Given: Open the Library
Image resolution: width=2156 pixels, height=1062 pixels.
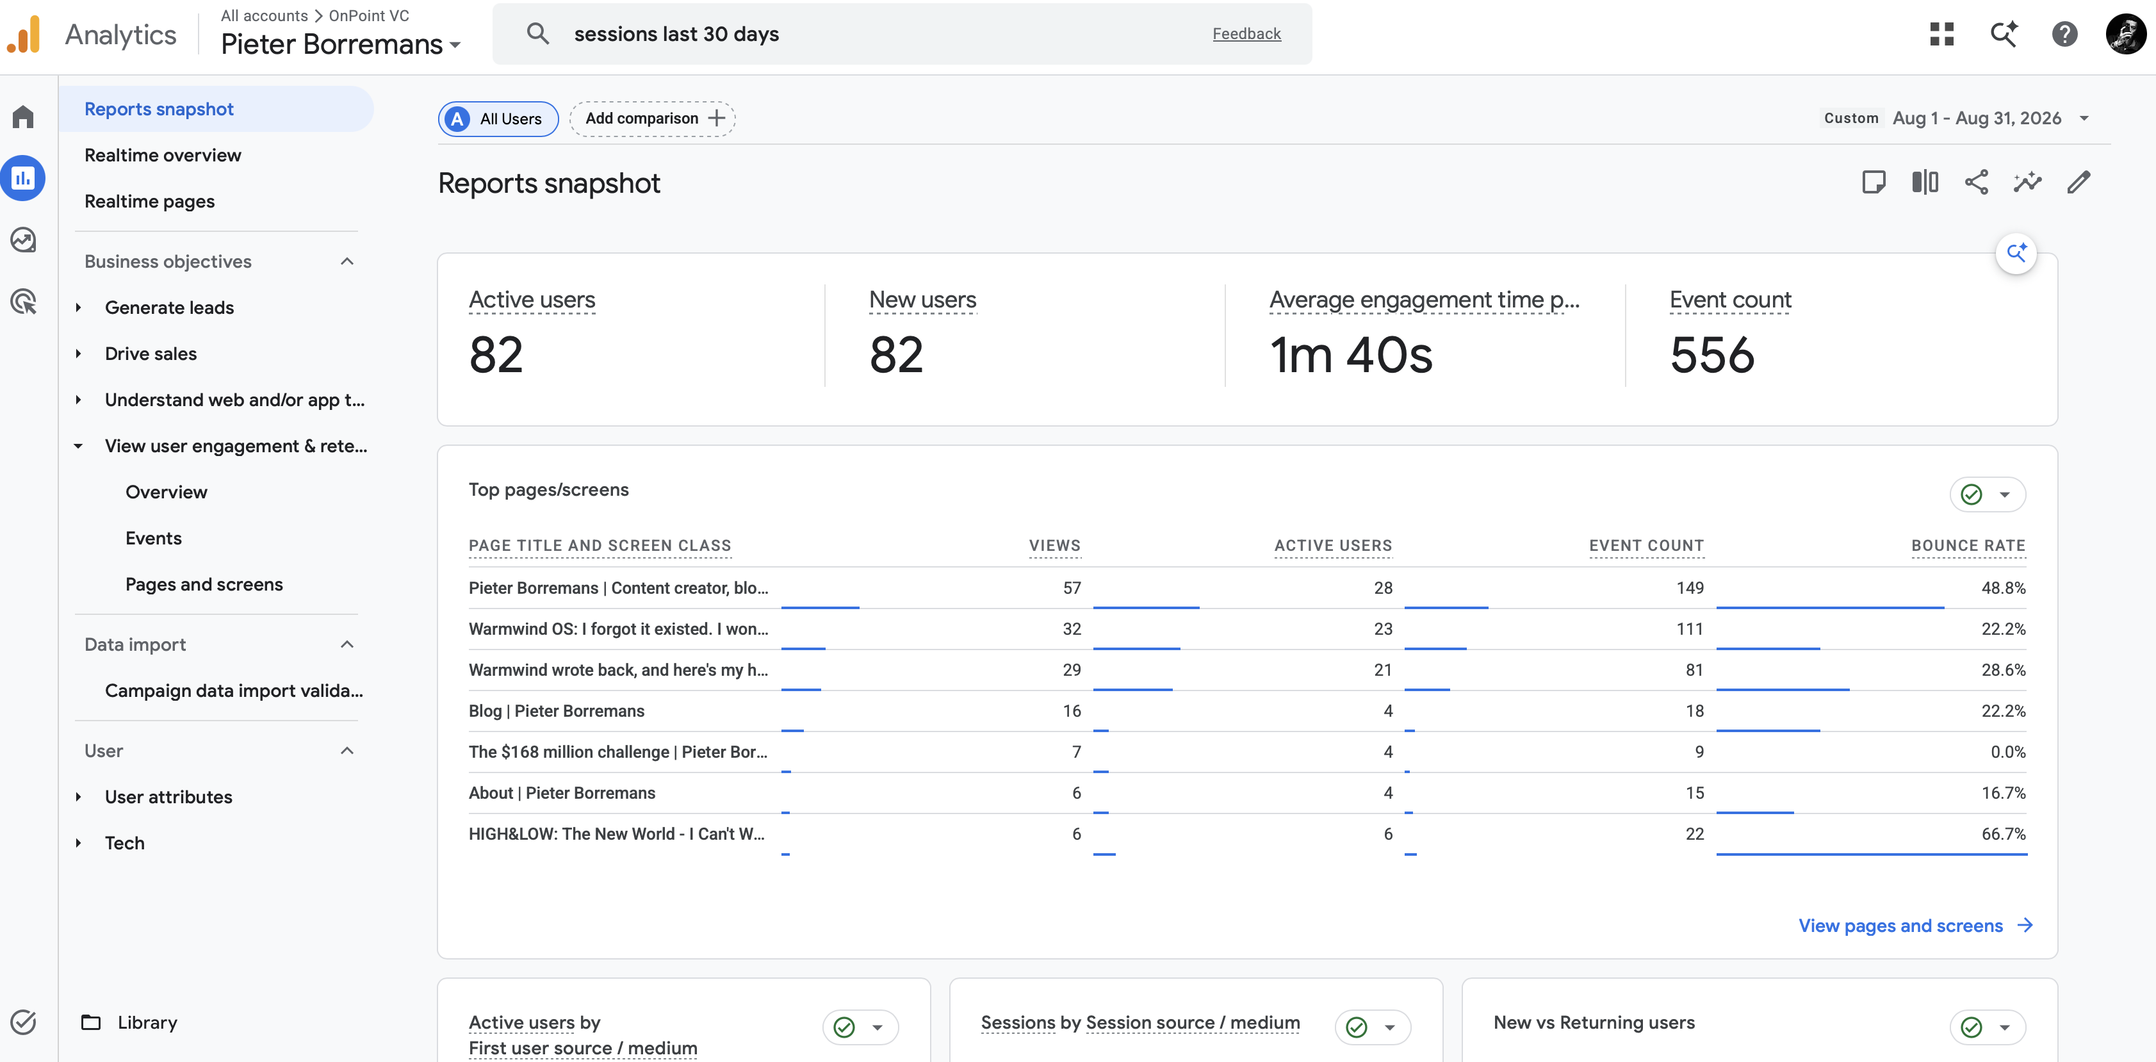Looking at the screenshot, I should tap(147, 1022).
